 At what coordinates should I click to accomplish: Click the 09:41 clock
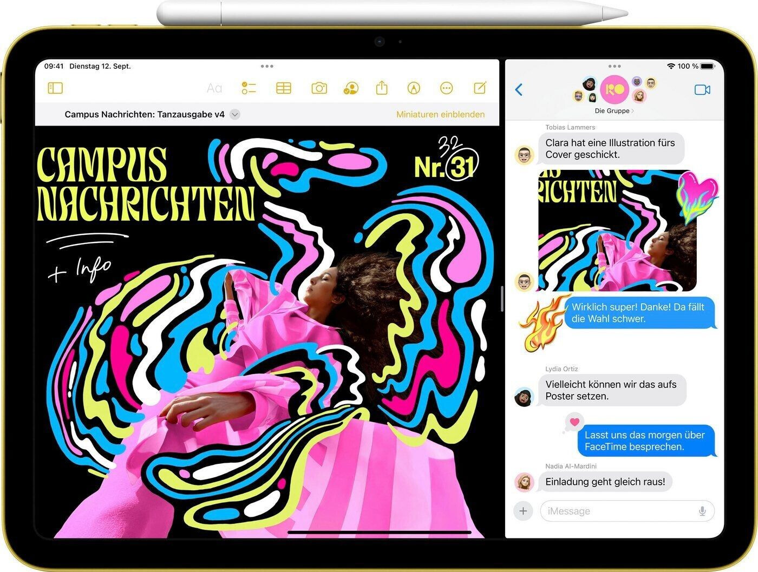pos(54,66)
